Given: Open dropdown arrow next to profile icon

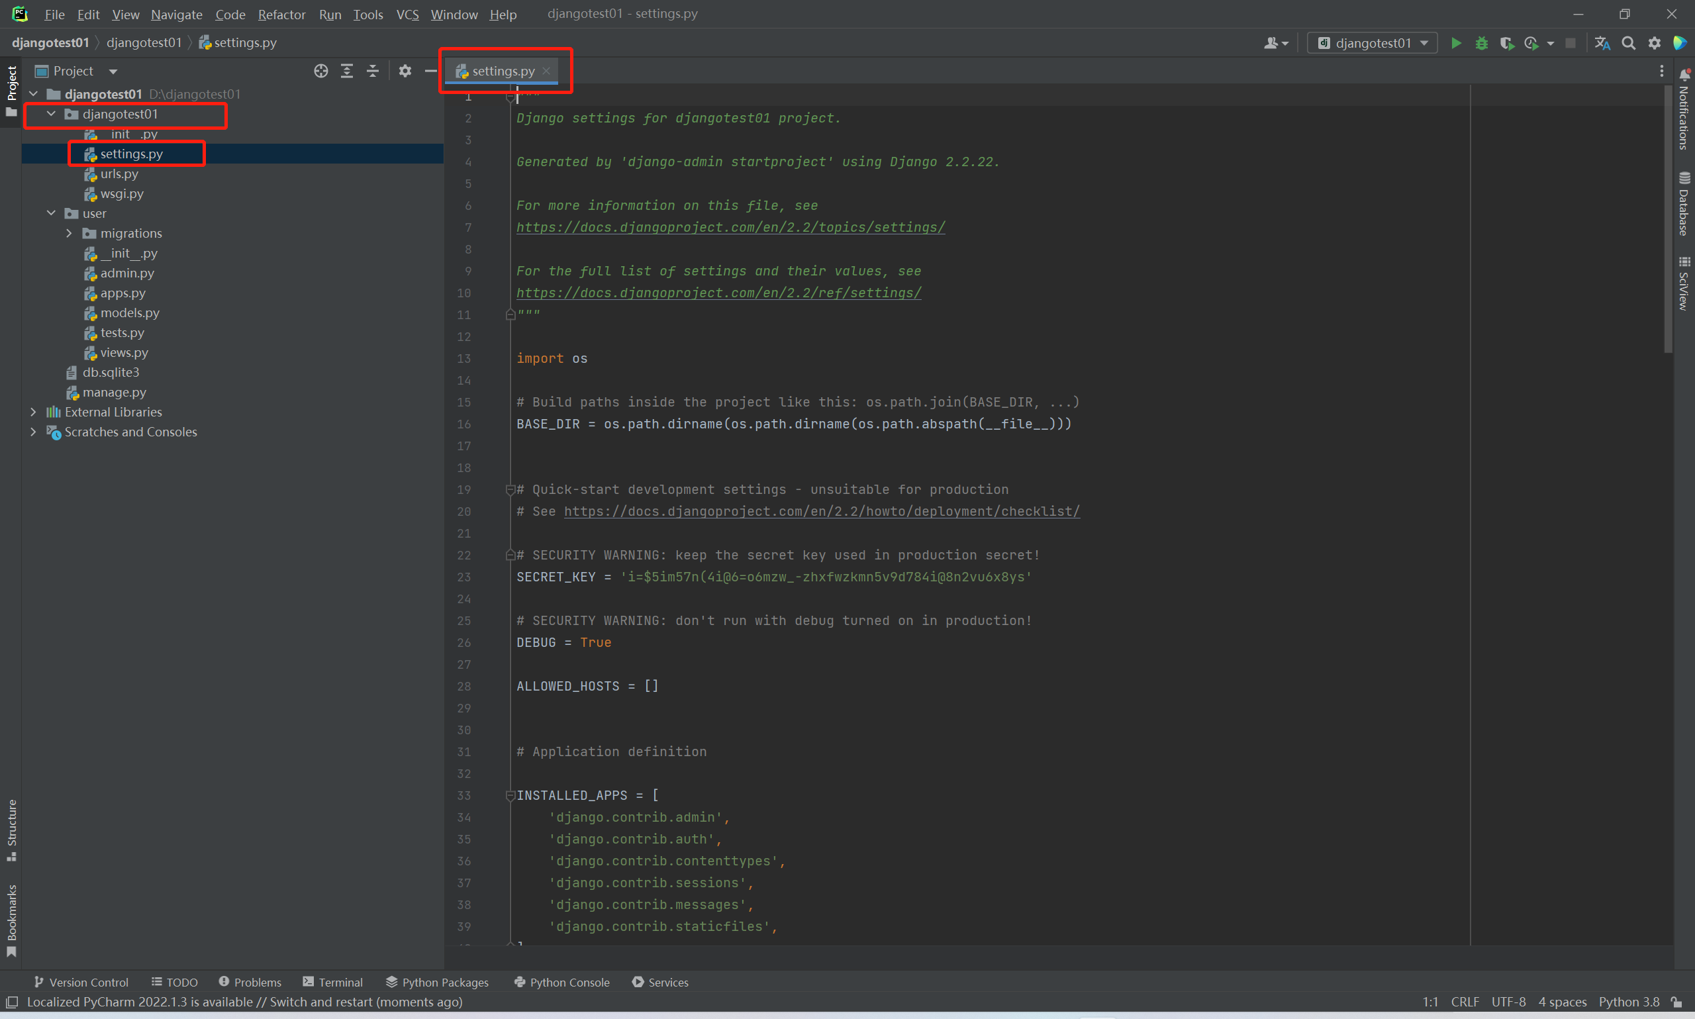Looking at the screenshot, I should 1550,43.
